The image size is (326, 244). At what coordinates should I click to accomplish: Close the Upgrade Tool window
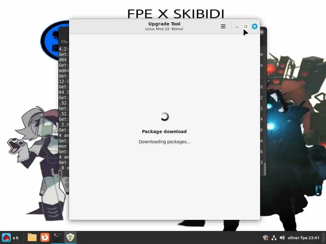[x=255, y=26]
